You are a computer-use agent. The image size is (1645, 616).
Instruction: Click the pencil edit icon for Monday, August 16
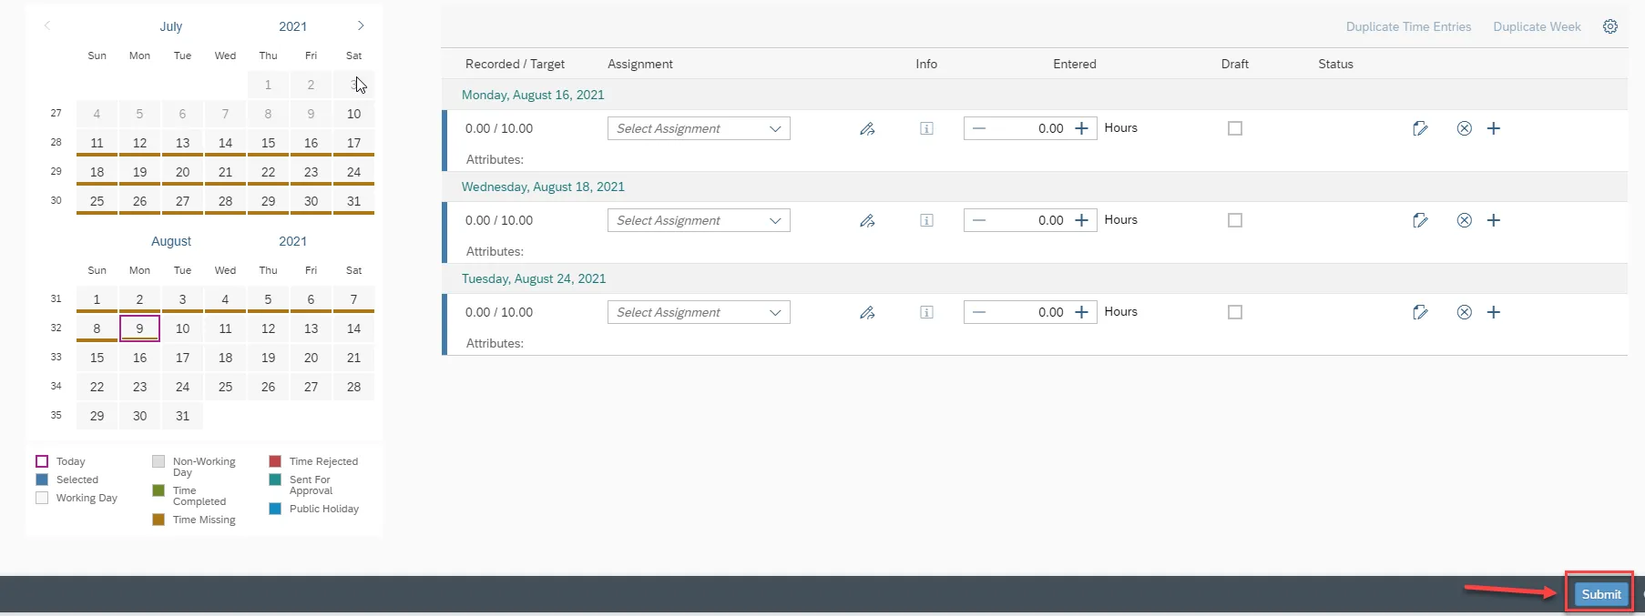[x=867, y=129]
